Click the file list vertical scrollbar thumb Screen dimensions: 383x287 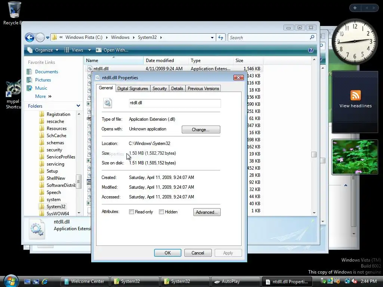[x=314, y=154]
